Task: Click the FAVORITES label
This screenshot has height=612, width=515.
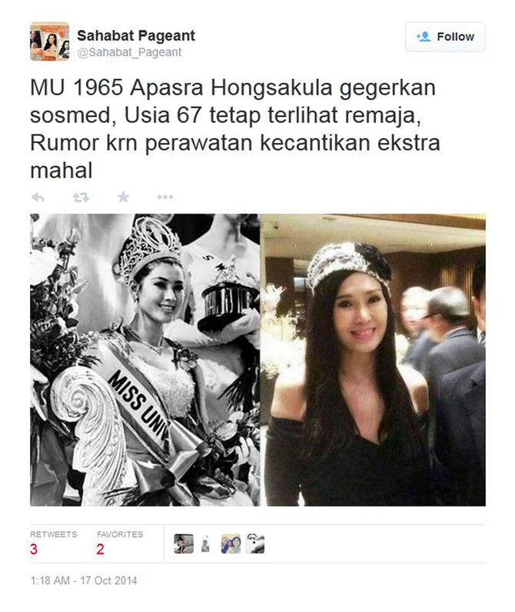Action: [x=120, y=534]
